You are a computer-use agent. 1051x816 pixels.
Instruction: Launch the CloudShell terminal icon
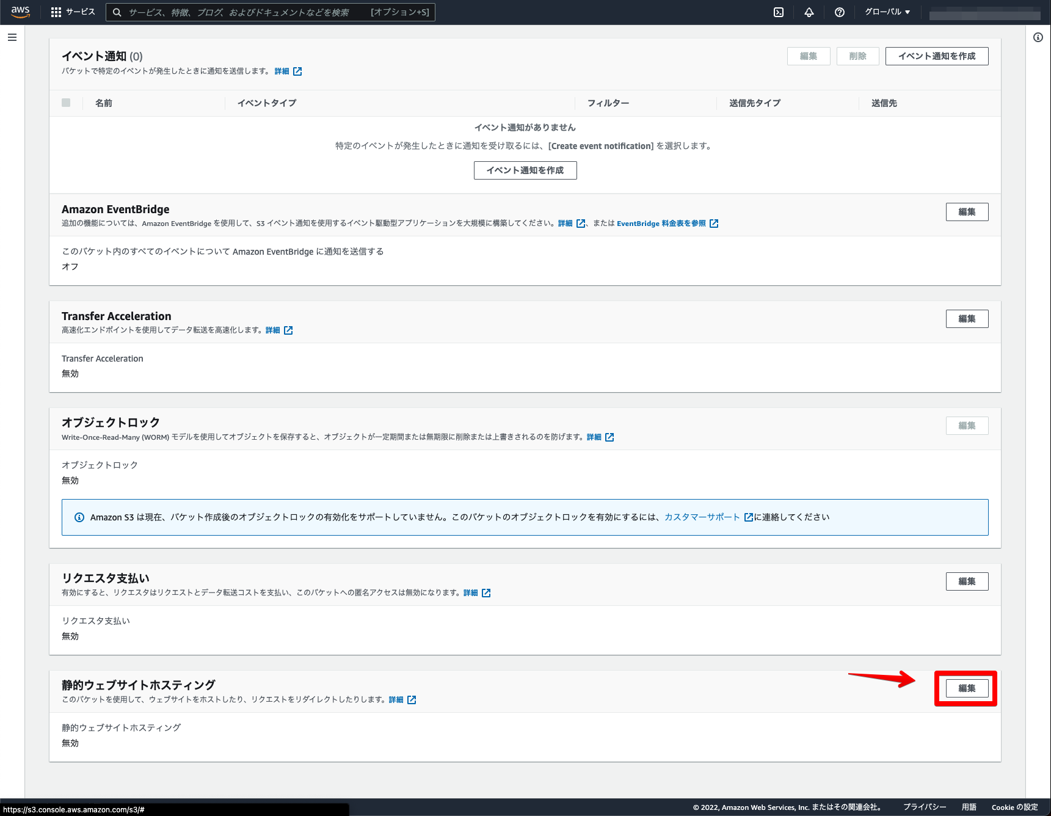coord(779,12)
